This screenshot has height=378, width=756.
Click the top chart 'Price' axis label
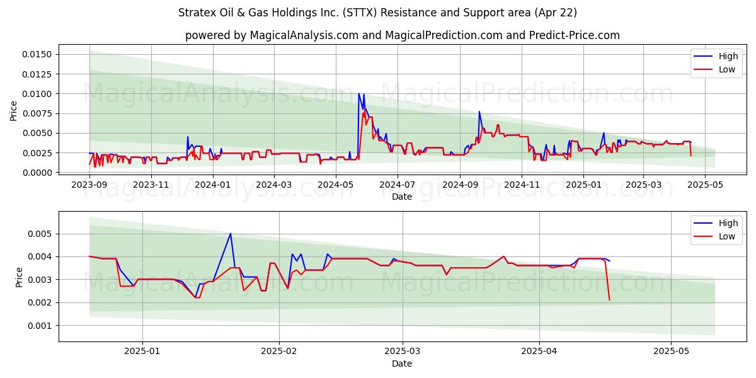pyautogui.click(x=14, y=111)
